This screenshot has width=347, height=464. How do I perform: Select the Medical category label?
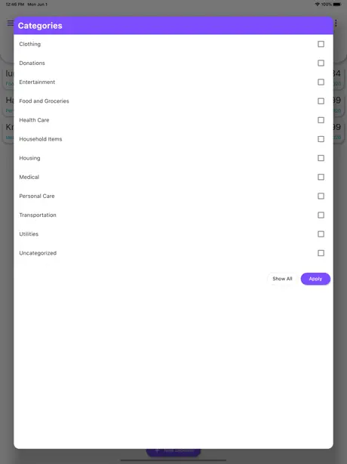click(x=29, y=177)
